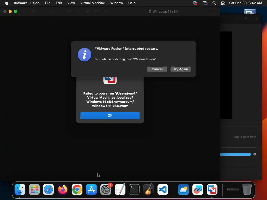Click 'To continue restarting, quit' message
Screen dimensions: 267x200
tap(125, 59)
